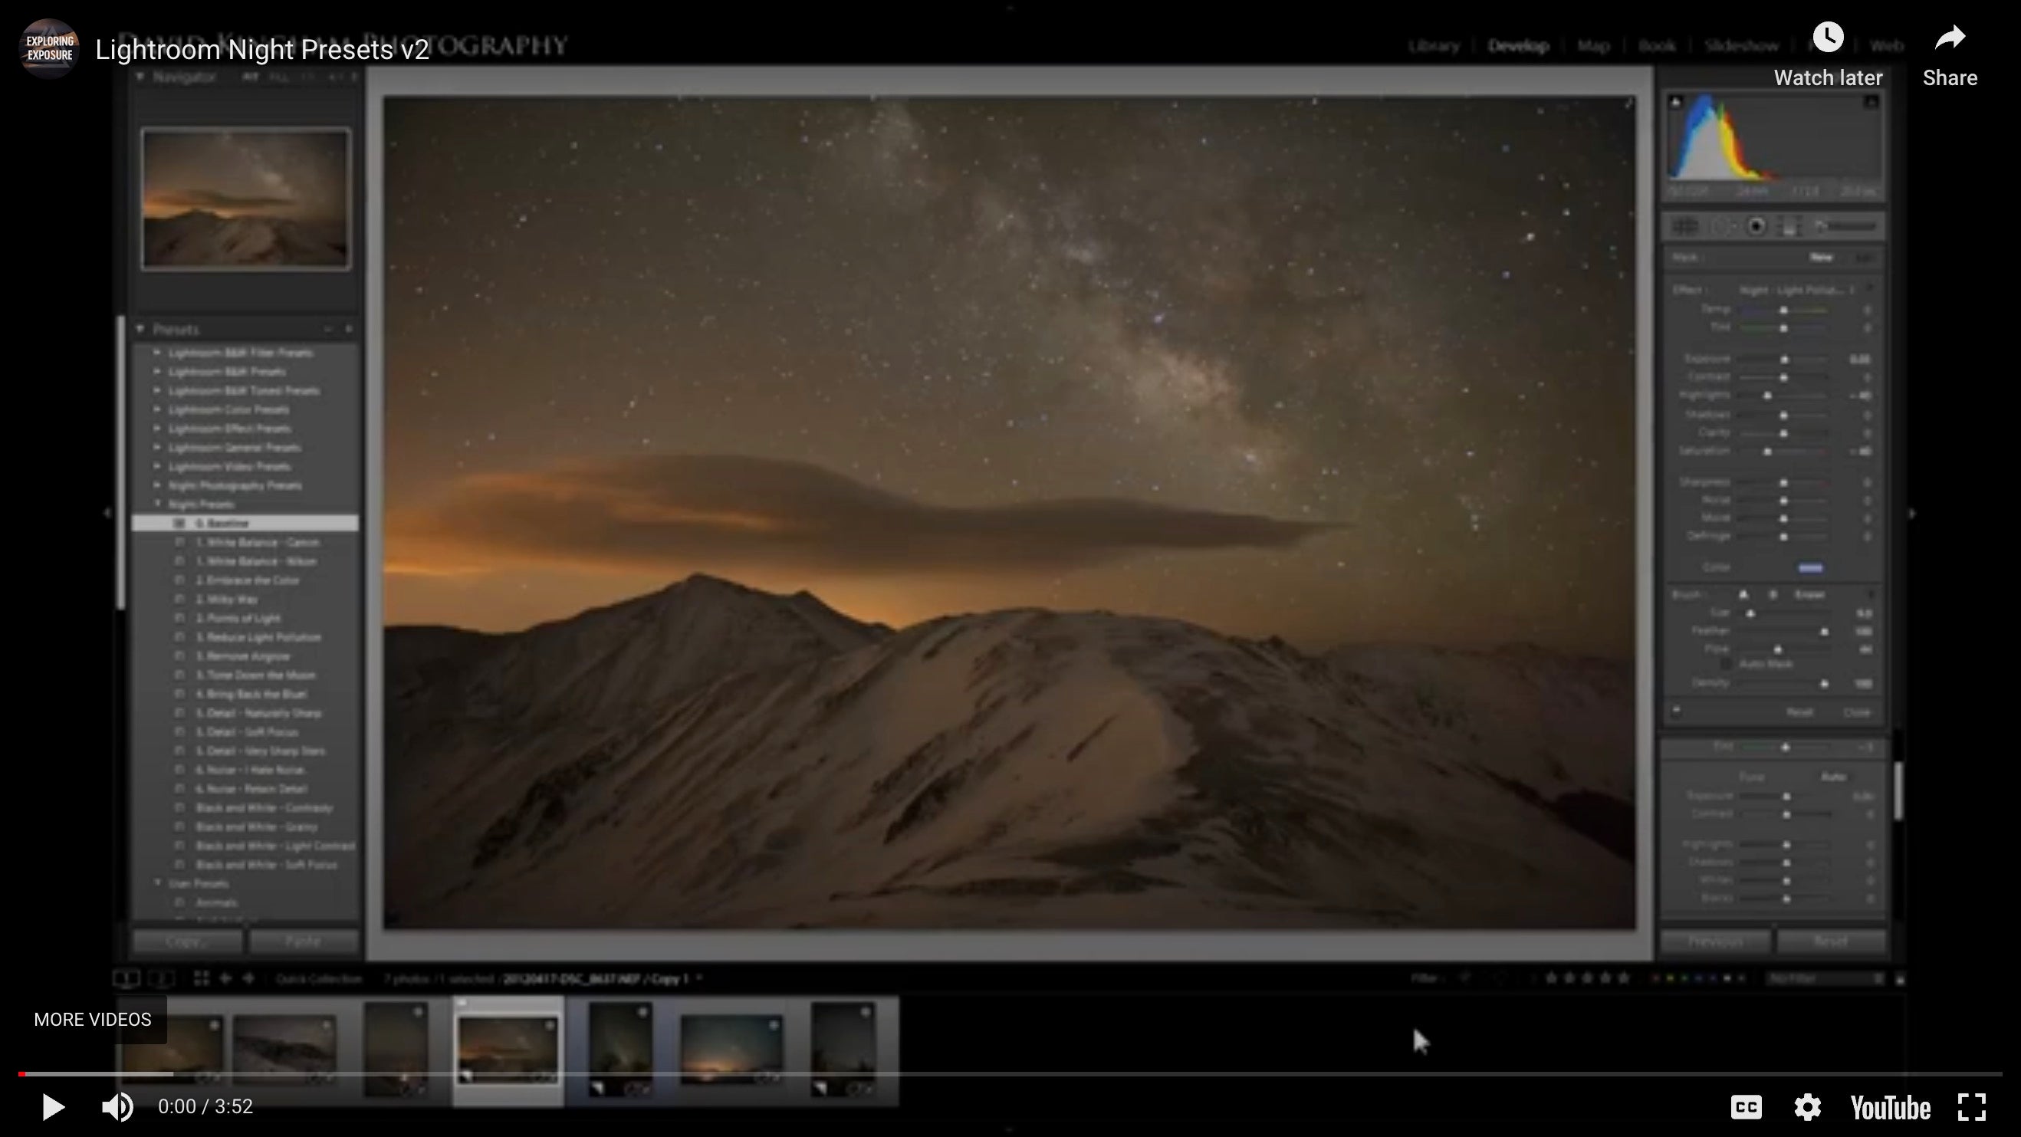Click the Navigator preview thumbnail
This screenshot has width=2021, height=1137.
pyautogui.click(x=245, y=199)
